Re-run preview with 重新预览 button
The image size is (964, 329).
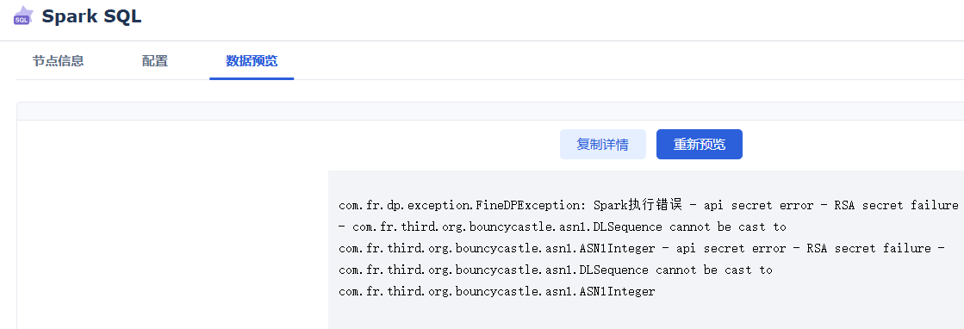click(699, 145)
